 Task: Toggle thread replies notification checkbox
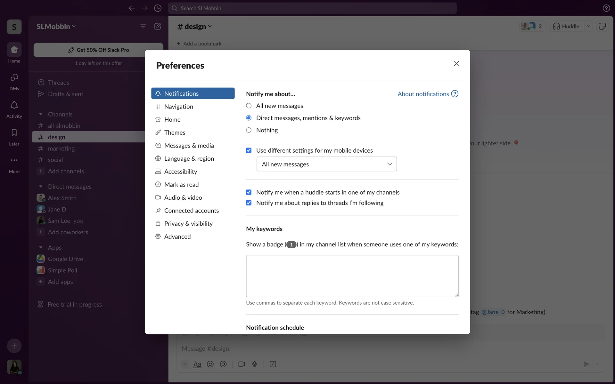[x=249, y=203]
